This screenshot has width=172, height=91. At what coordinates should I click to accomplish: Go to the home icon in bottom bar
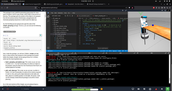(162, 89)
